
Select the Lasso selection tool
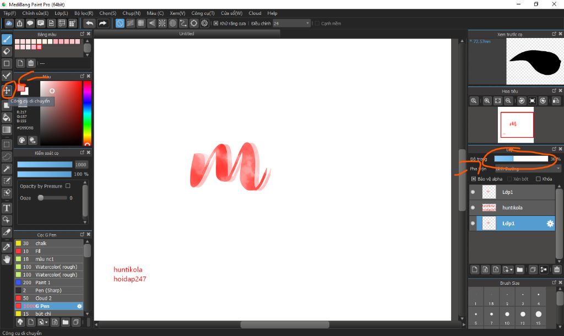click(x=7, y=157)
